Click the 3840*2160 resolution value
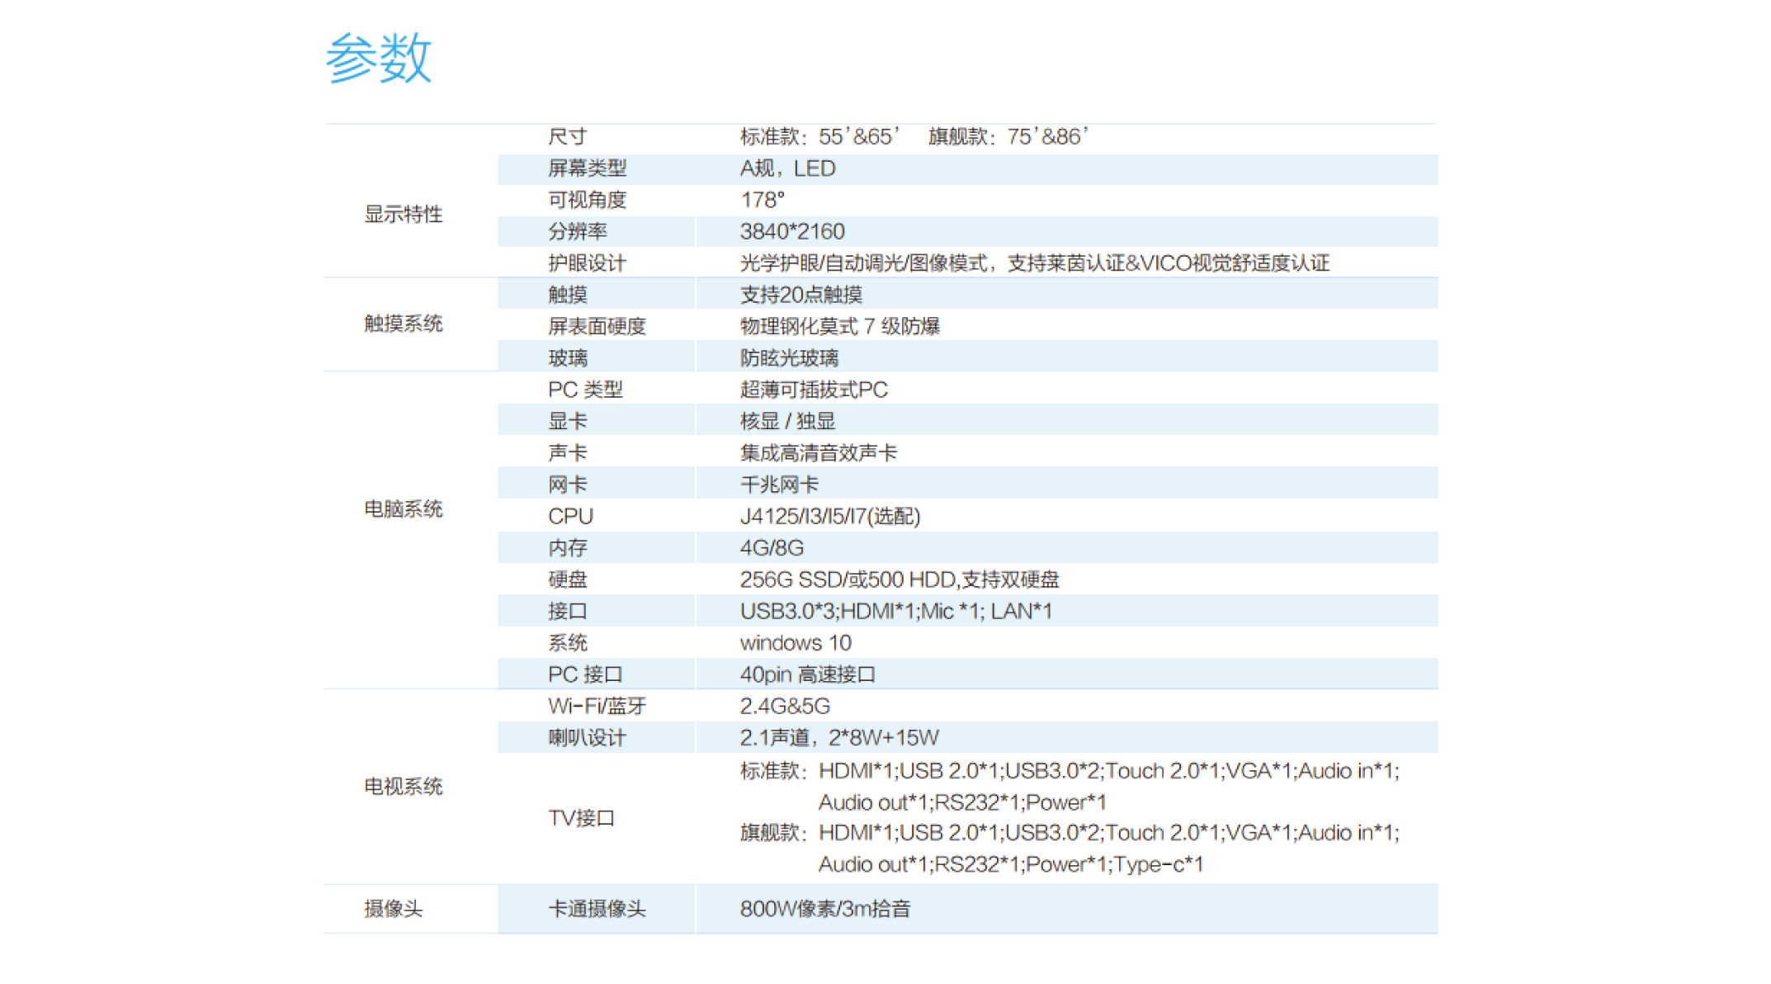1771x984 pixels. click(792, 232)
